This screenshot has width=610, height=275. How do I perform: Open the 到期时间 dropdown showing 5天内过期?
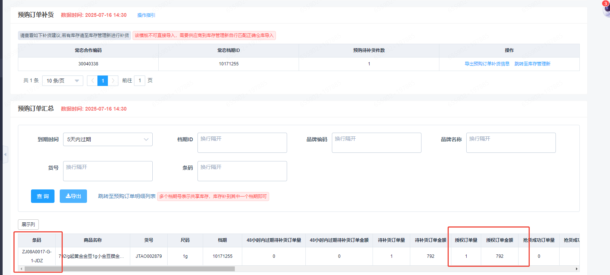click(108, 139)
